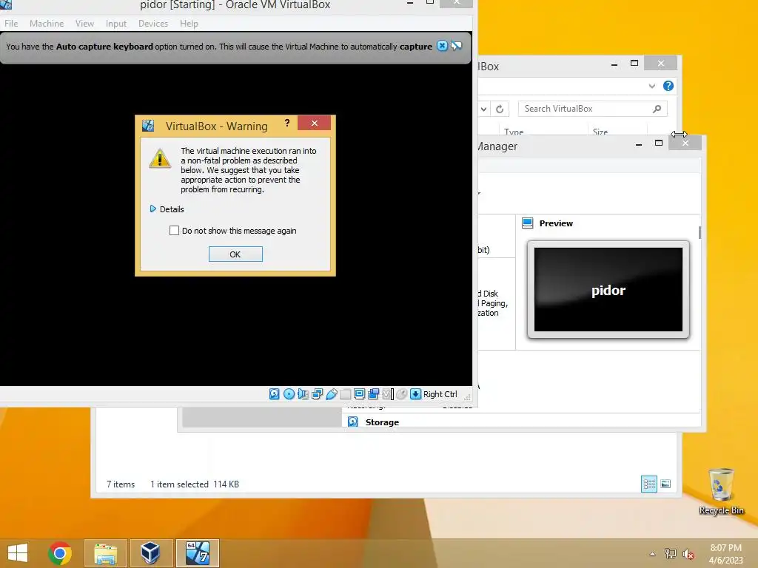Open the Windows Start button
Image resolution: width=758 pixels, height=568 pixels.
pyautogui.click(x=18, y=553)
